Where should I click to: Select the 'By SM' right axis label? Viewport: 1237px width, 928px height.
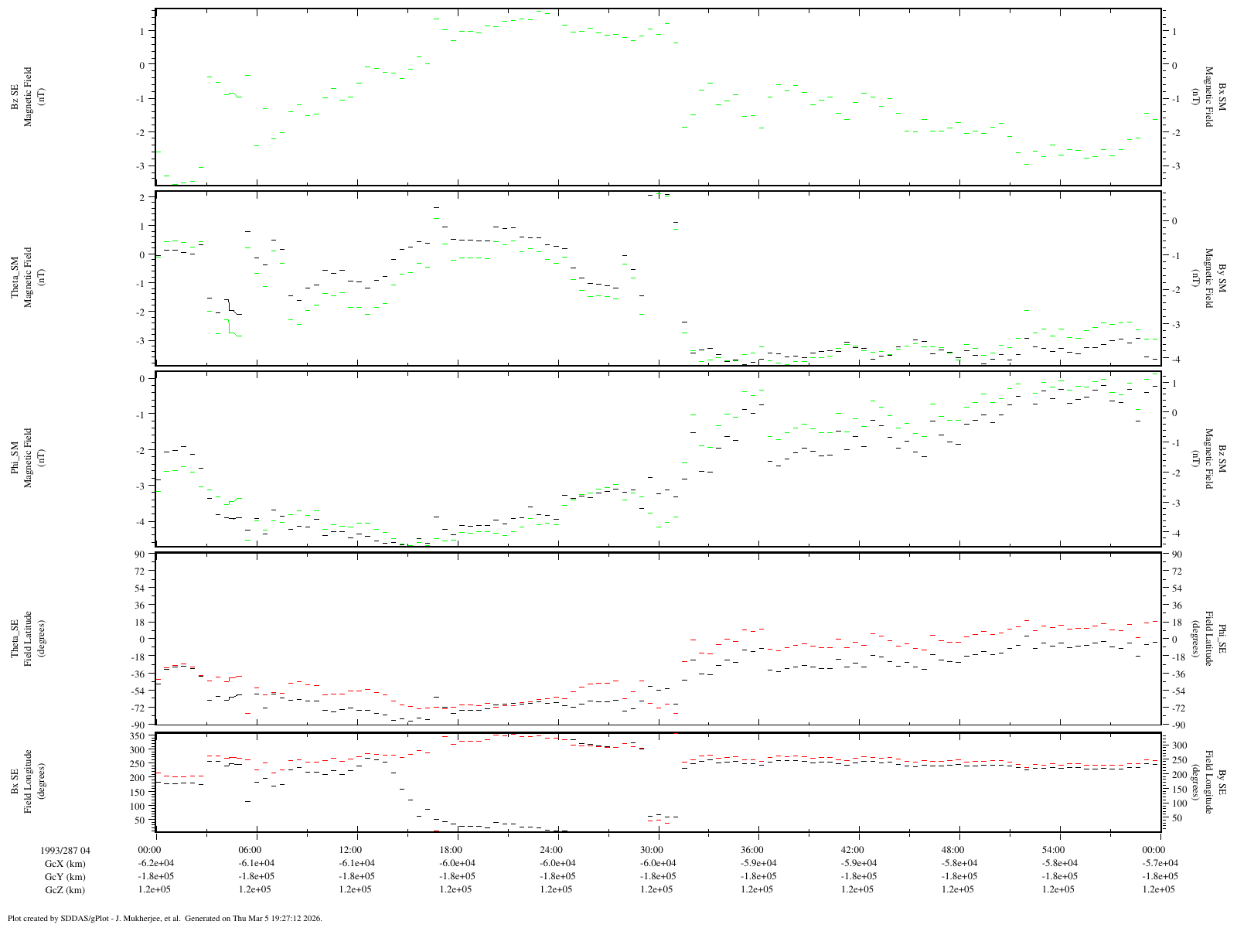tap(1222, 278)
